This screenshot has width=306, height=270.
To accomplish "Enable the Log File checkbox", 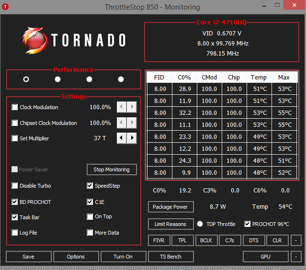I will 15,233.
